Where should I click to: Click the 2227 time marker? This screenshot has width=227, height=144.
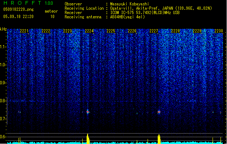154,31
